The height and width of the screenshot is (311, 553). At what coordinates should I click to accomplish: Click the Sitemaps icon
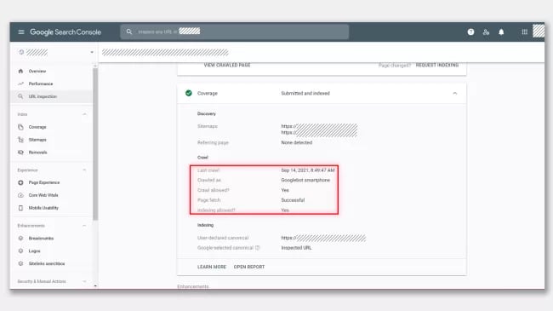[20, 140]
